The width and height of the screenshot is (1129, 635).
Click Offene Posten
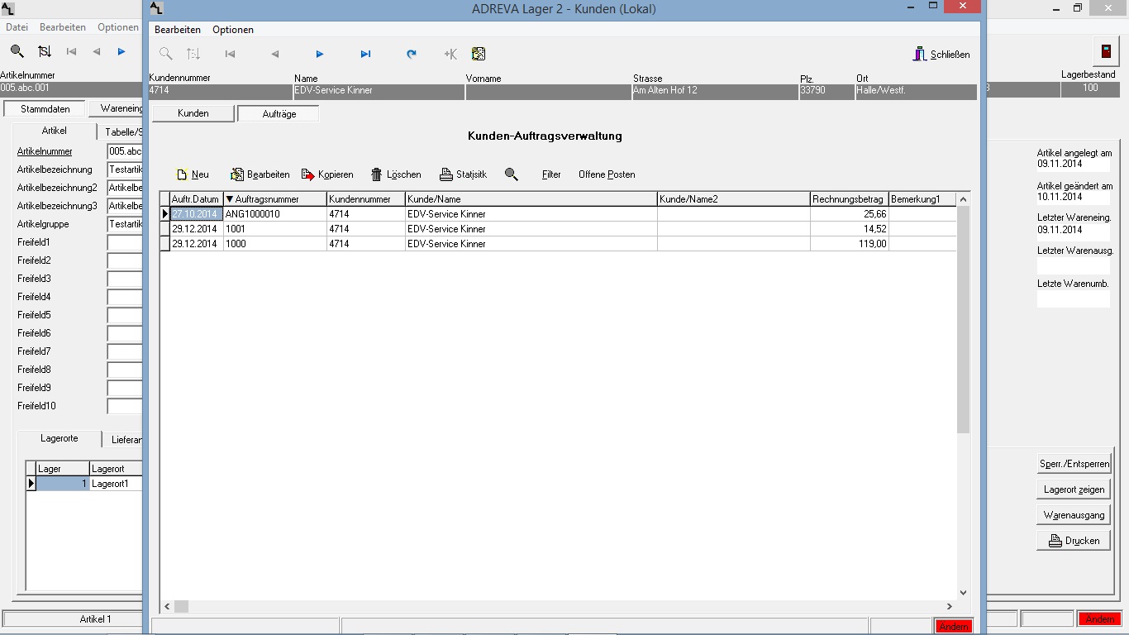(x=607, y=174)
